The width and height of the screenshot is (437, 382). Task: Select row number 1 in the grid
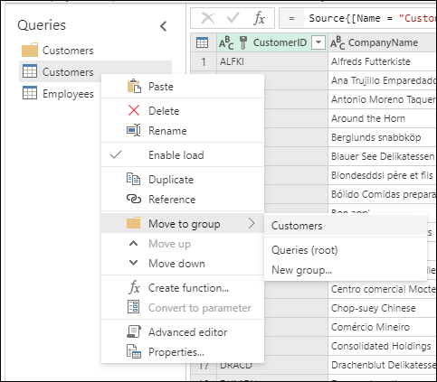[x=204, y=61]
